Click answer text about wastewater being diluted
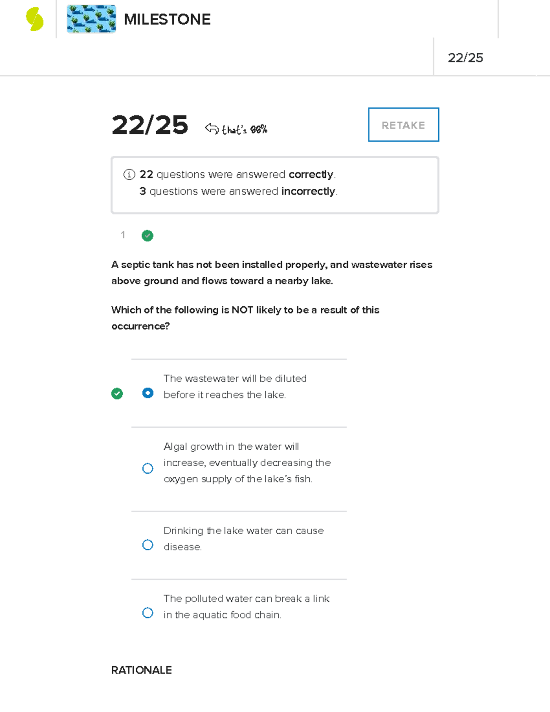Image resolution: width=550 pixels, height=712 pixels. coord(235,386)
